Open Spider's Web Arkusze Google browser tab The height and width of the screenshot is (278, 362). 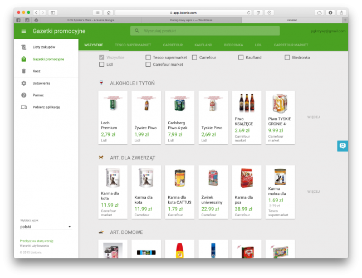(91, 20)
